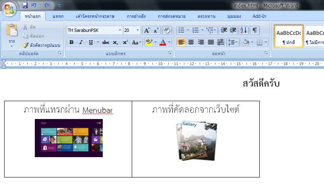Image resolution: width=324 pixels, height=187 pixels.
Task: Expand the font size dropdown
Action: click(x=138, y=30)
